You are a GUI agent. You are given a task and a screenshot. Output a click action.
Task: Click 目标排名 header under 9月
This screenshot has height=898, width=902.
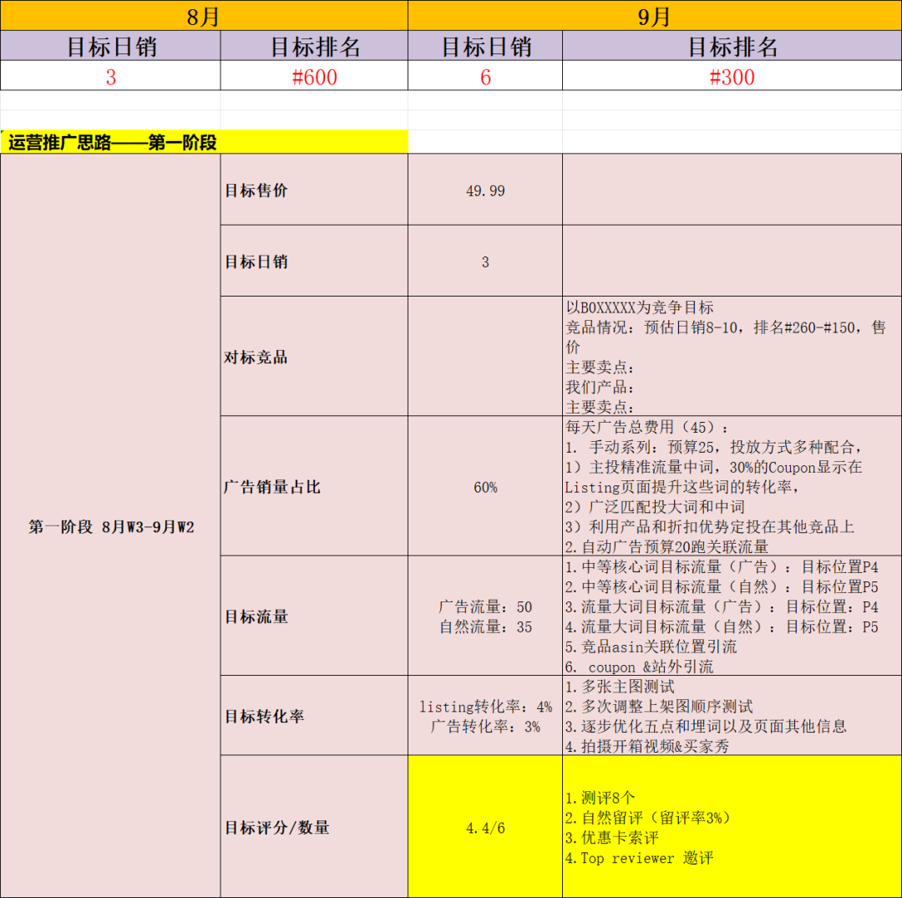pyautogui.click(x=732, y=45)
